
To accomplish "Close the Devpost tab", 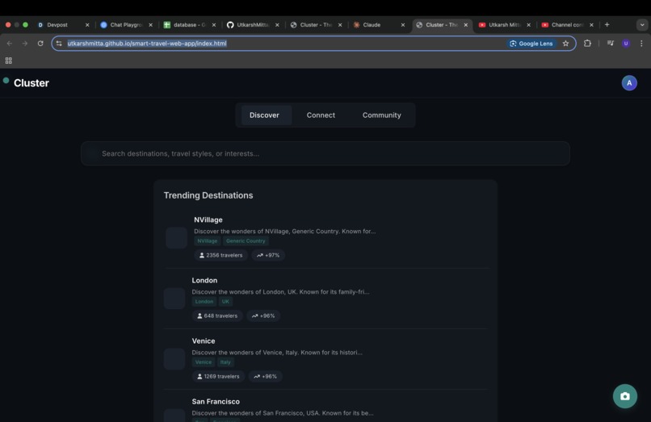I will point(87,25).
